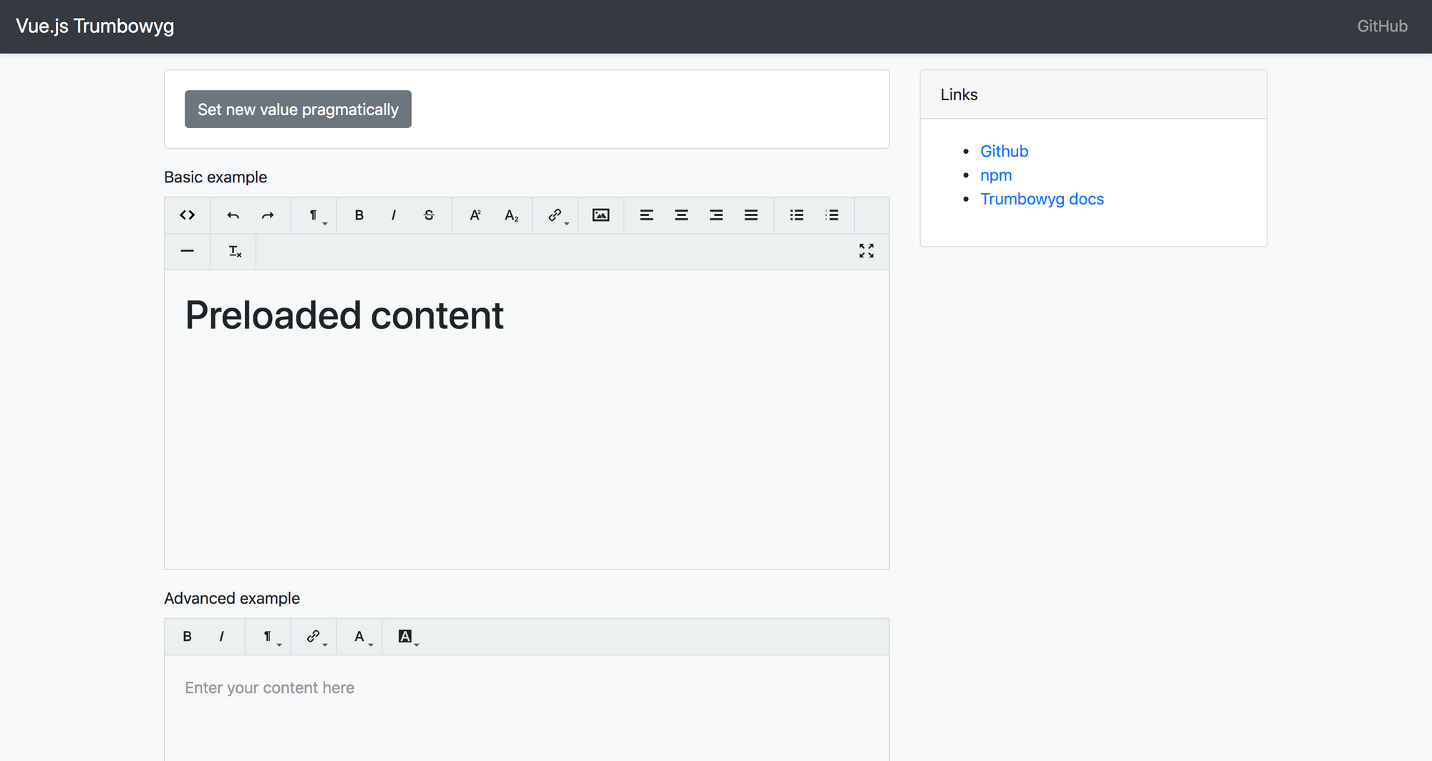The image size is (1432, 761).
Task: Open the advanced editor link dropdown
Action: click(x=313, y=636)
